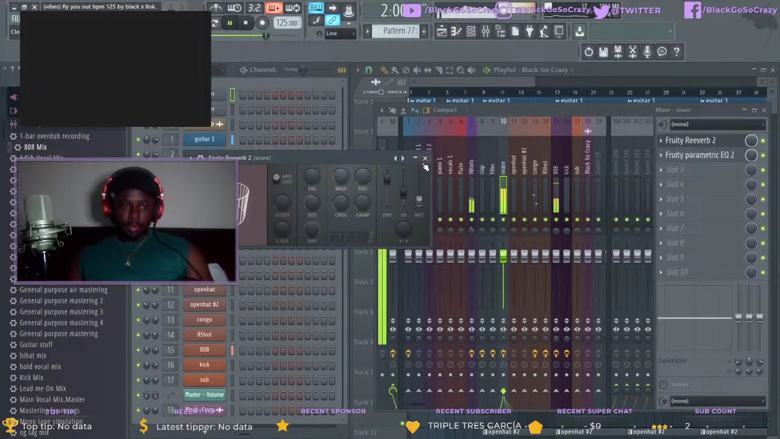Open the Mixer toolbar icon
Viewport: 780px width, 439px height.
486,32
